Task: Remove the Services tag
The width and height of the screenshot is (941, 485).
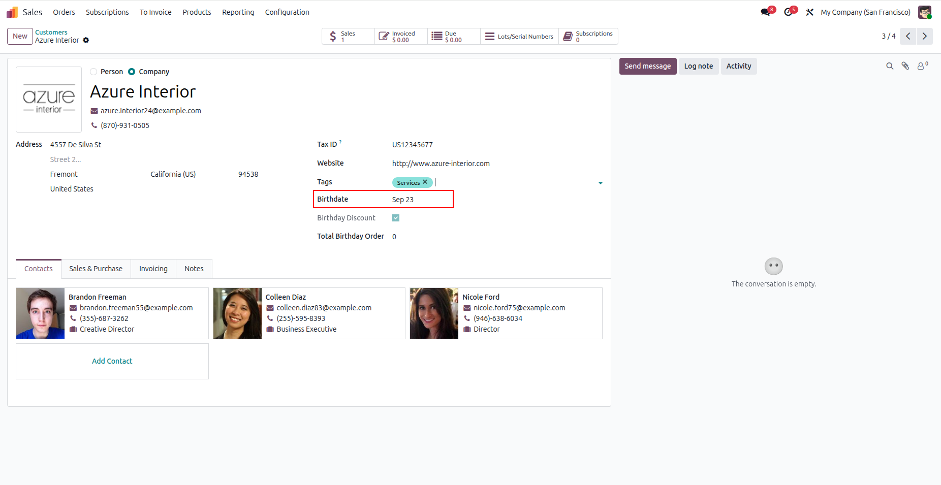Action: (x=425, y=182)
